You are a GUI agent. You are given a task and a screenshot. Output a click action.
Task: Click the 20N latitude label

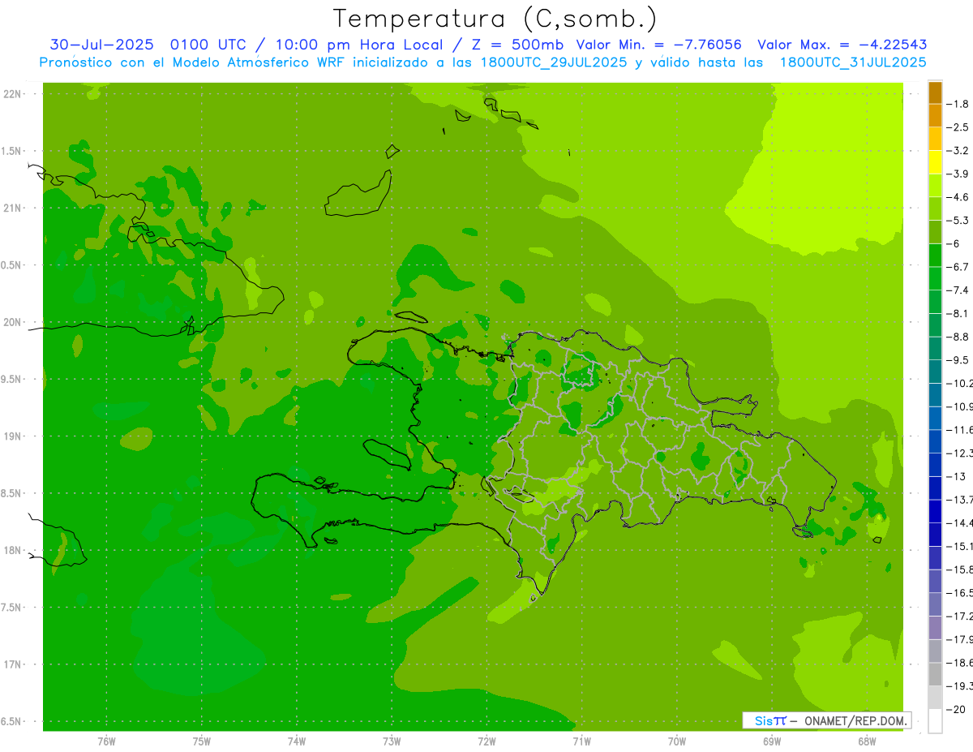point(13,322)
